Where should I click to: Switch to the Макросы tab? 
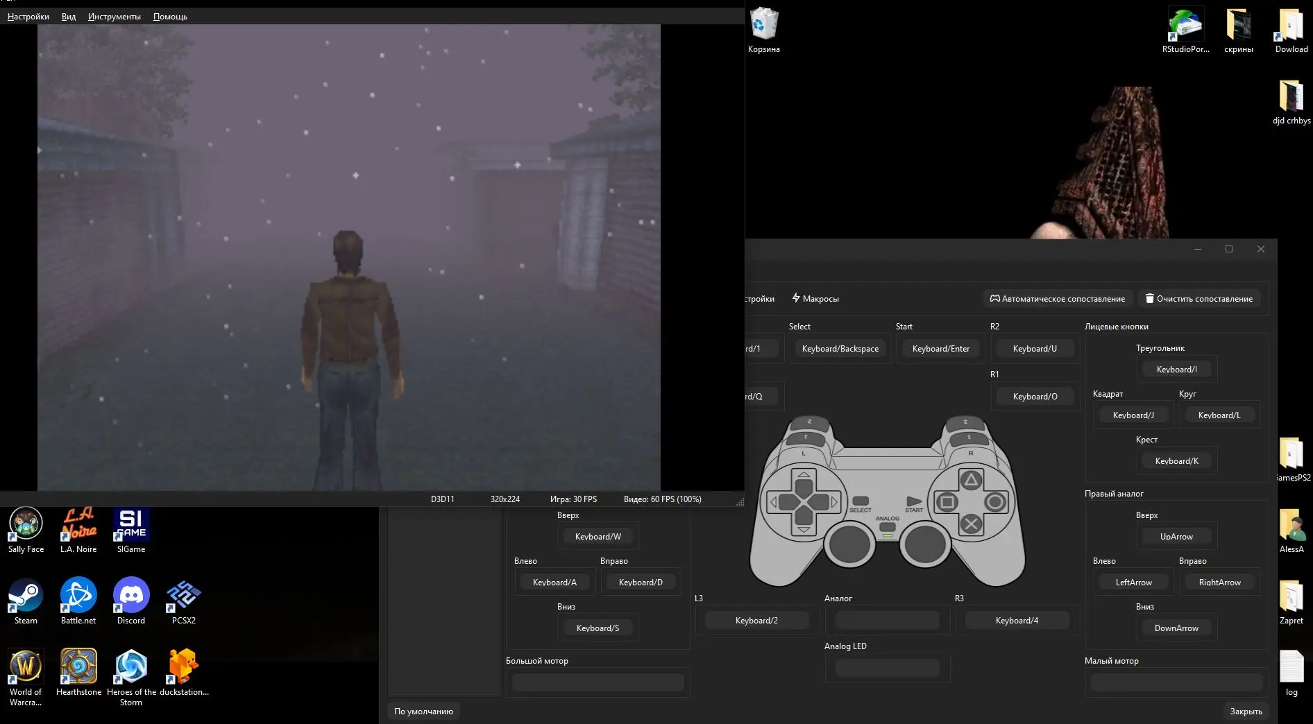click(x=815, y=299)
